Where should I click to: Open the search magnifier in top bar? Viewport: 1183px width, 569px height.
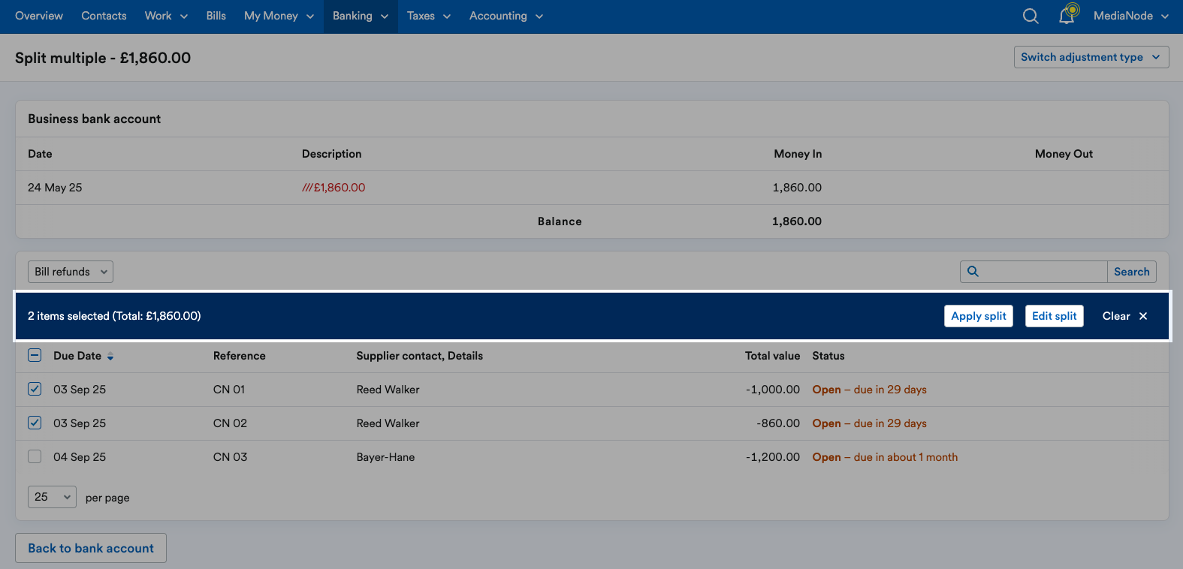(x=1031, y=16)
